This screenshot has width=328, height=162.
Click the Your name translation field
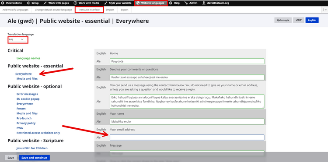pyautogui.click(x=187, y=121)
